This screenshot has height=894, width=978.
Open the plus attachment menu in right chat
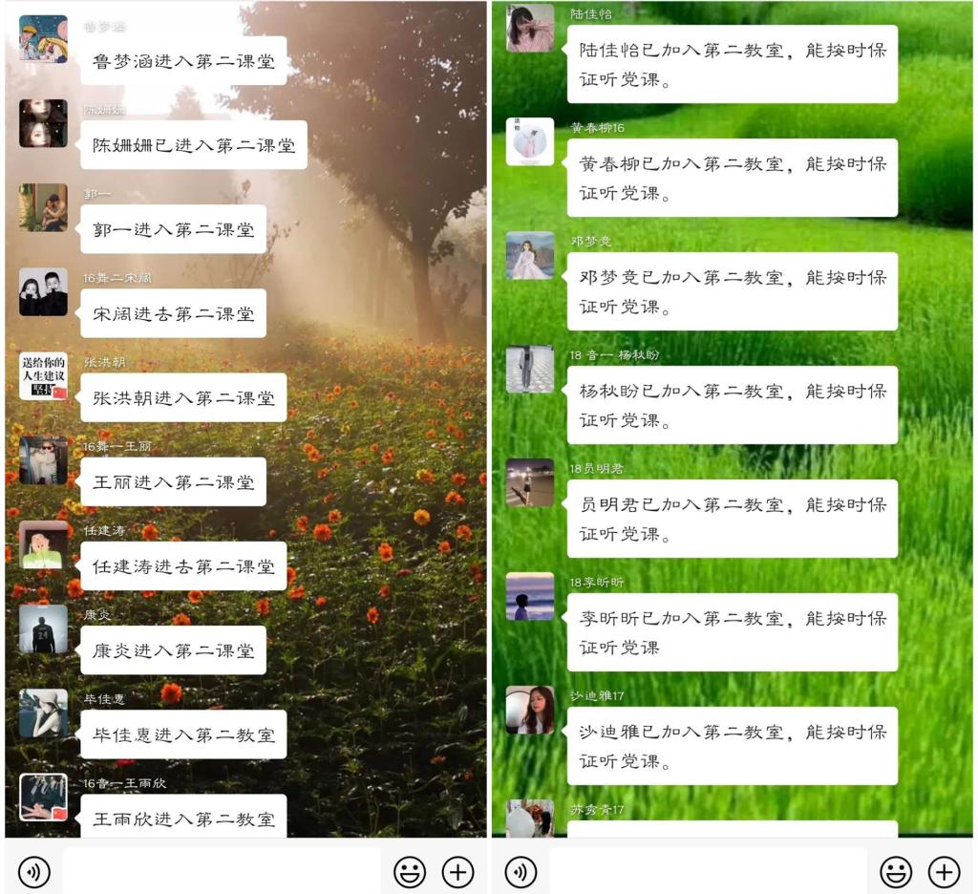pos(945,871)
